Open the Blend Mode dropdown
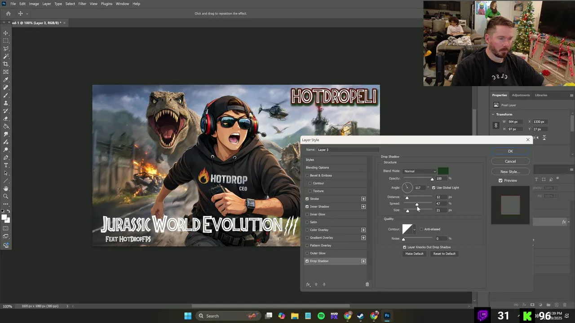 coord(420,171)
